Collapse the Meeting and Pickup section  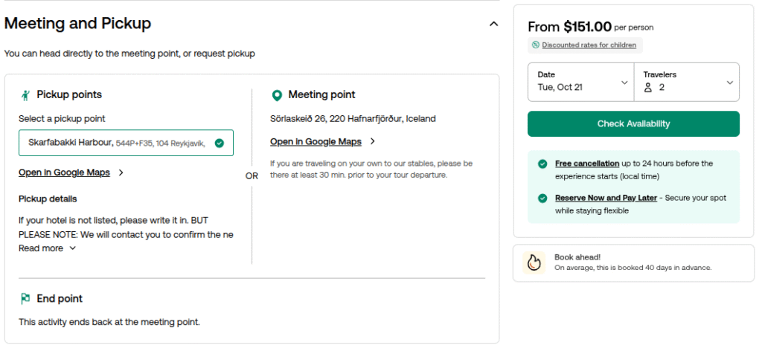coord(493,24)
